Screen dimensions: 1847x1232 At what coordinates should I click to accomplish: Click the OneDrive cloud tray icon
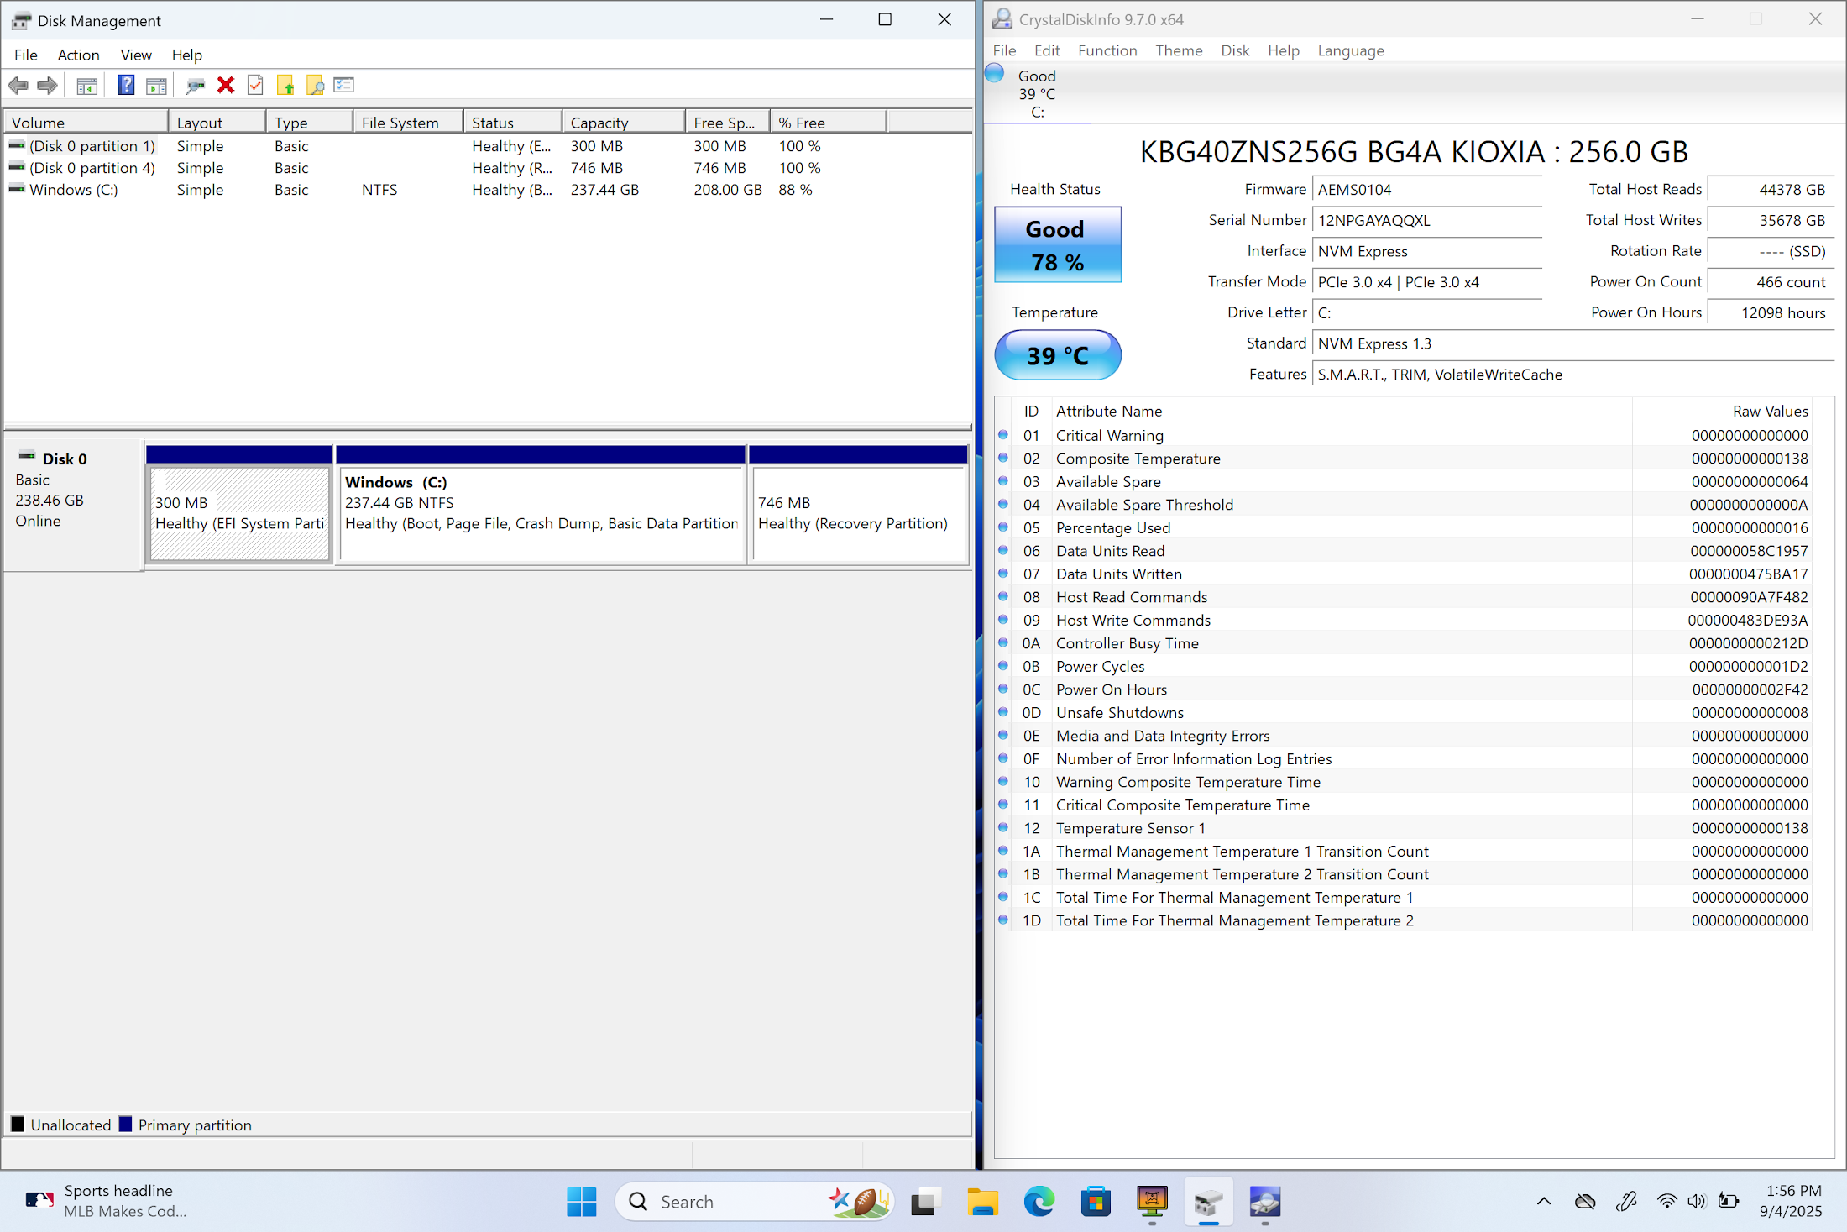(x=1584, y=1202)
